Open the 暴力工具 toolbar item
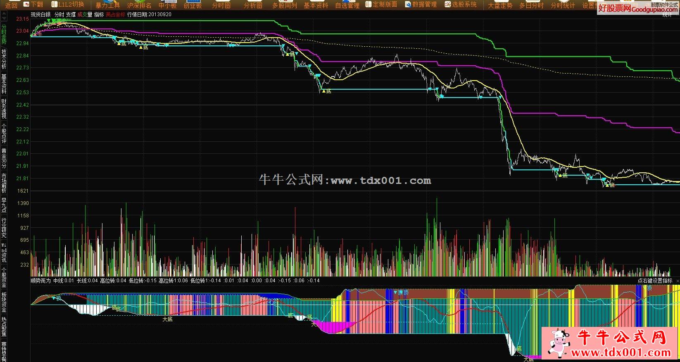This screenshot has width=680, height=362. coord(107,5)
